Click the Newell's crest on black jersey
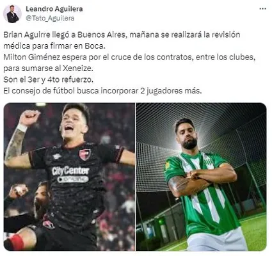 [x=84, y=154]
